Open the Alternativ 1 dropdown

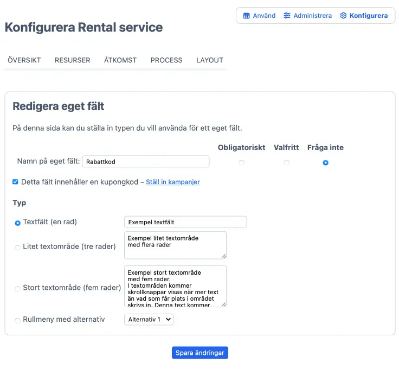[149, 320]
